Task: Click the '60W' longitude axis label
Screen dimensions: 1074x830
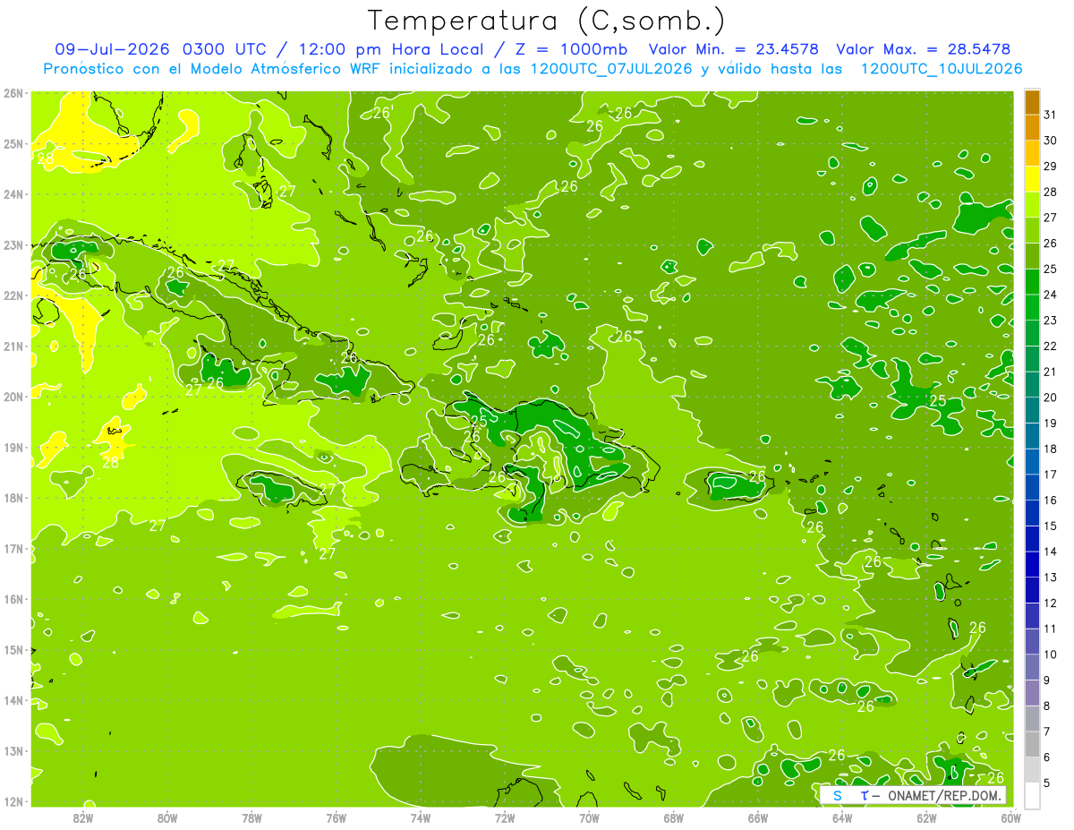Action: (x=1010, y=817)
